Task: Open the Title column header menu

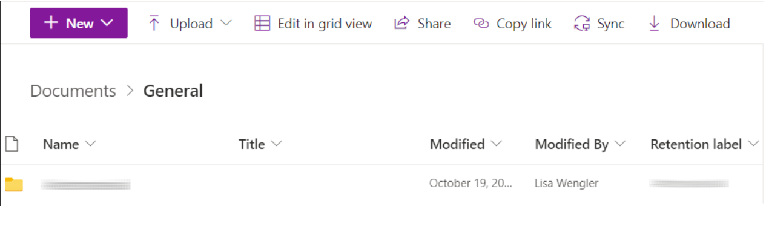Action: coord(261,144)
